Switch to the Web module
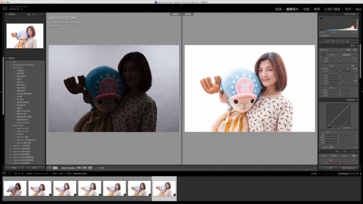This screenshot has width=363, height=204. (x=358, y=9)
